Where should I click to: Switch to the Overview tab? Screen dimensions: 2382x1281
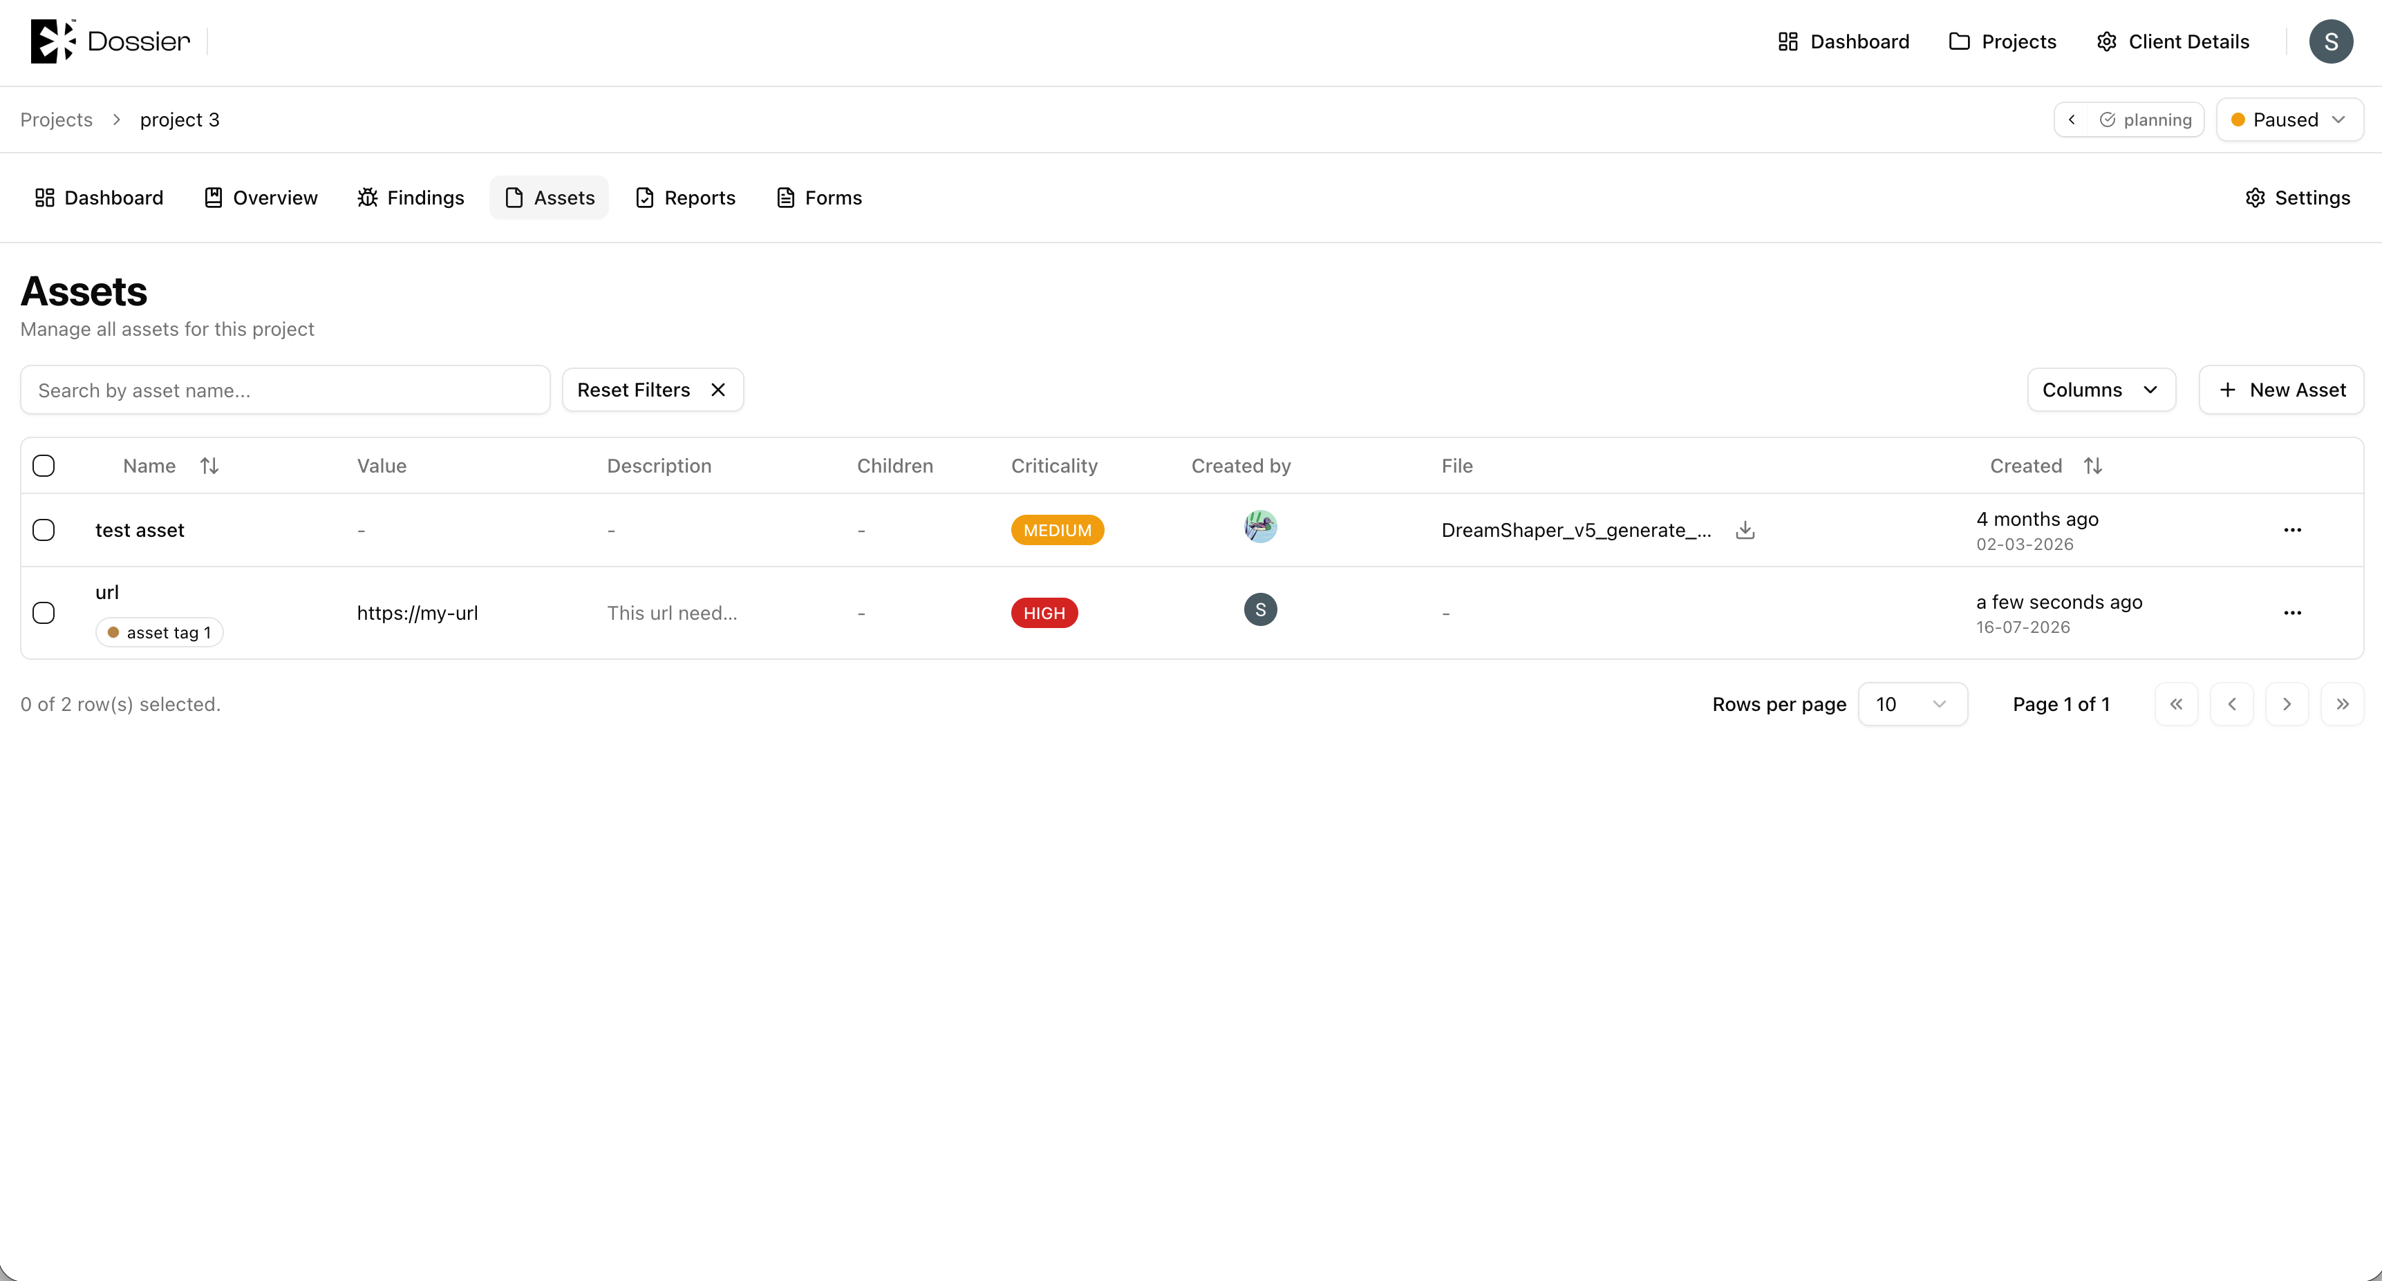click(261, 198)
